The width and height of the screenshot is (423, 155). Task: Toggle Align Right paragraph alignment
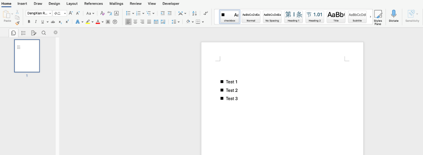pyautogui.click(x=142, y=22)
